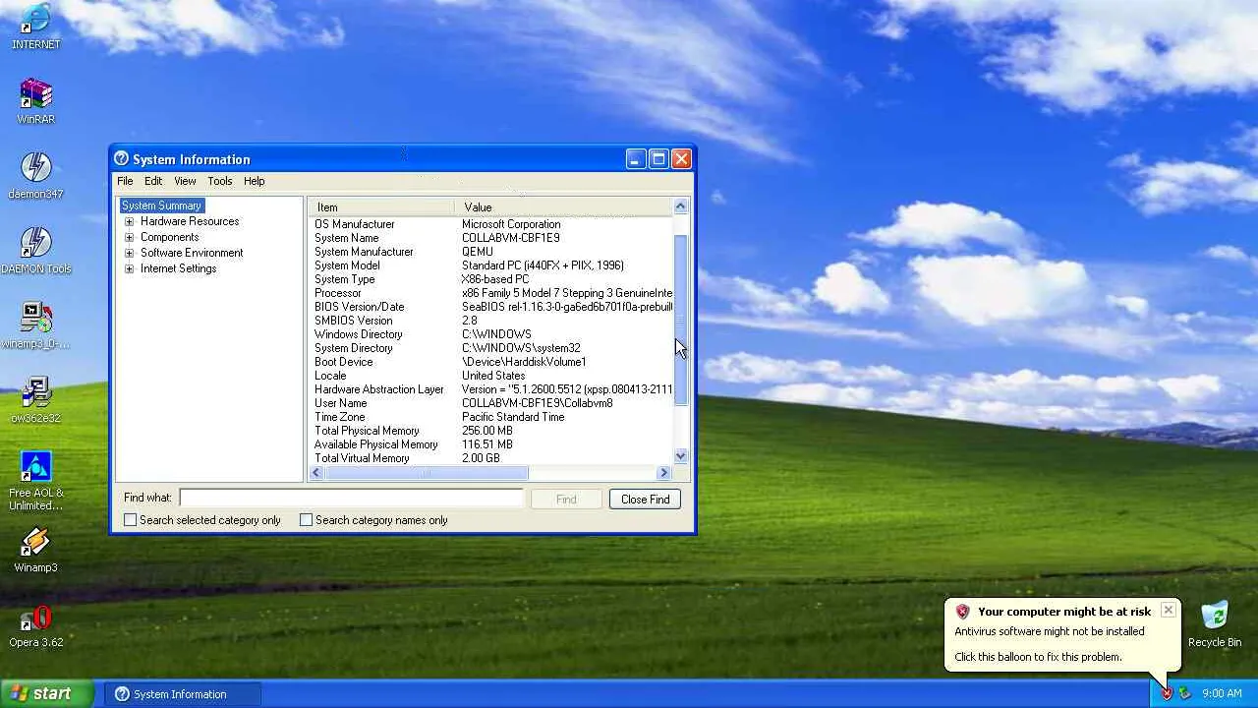This screenshot has height=708, width=1258.
Task: Select the System Name row
Action: [491, 238]
